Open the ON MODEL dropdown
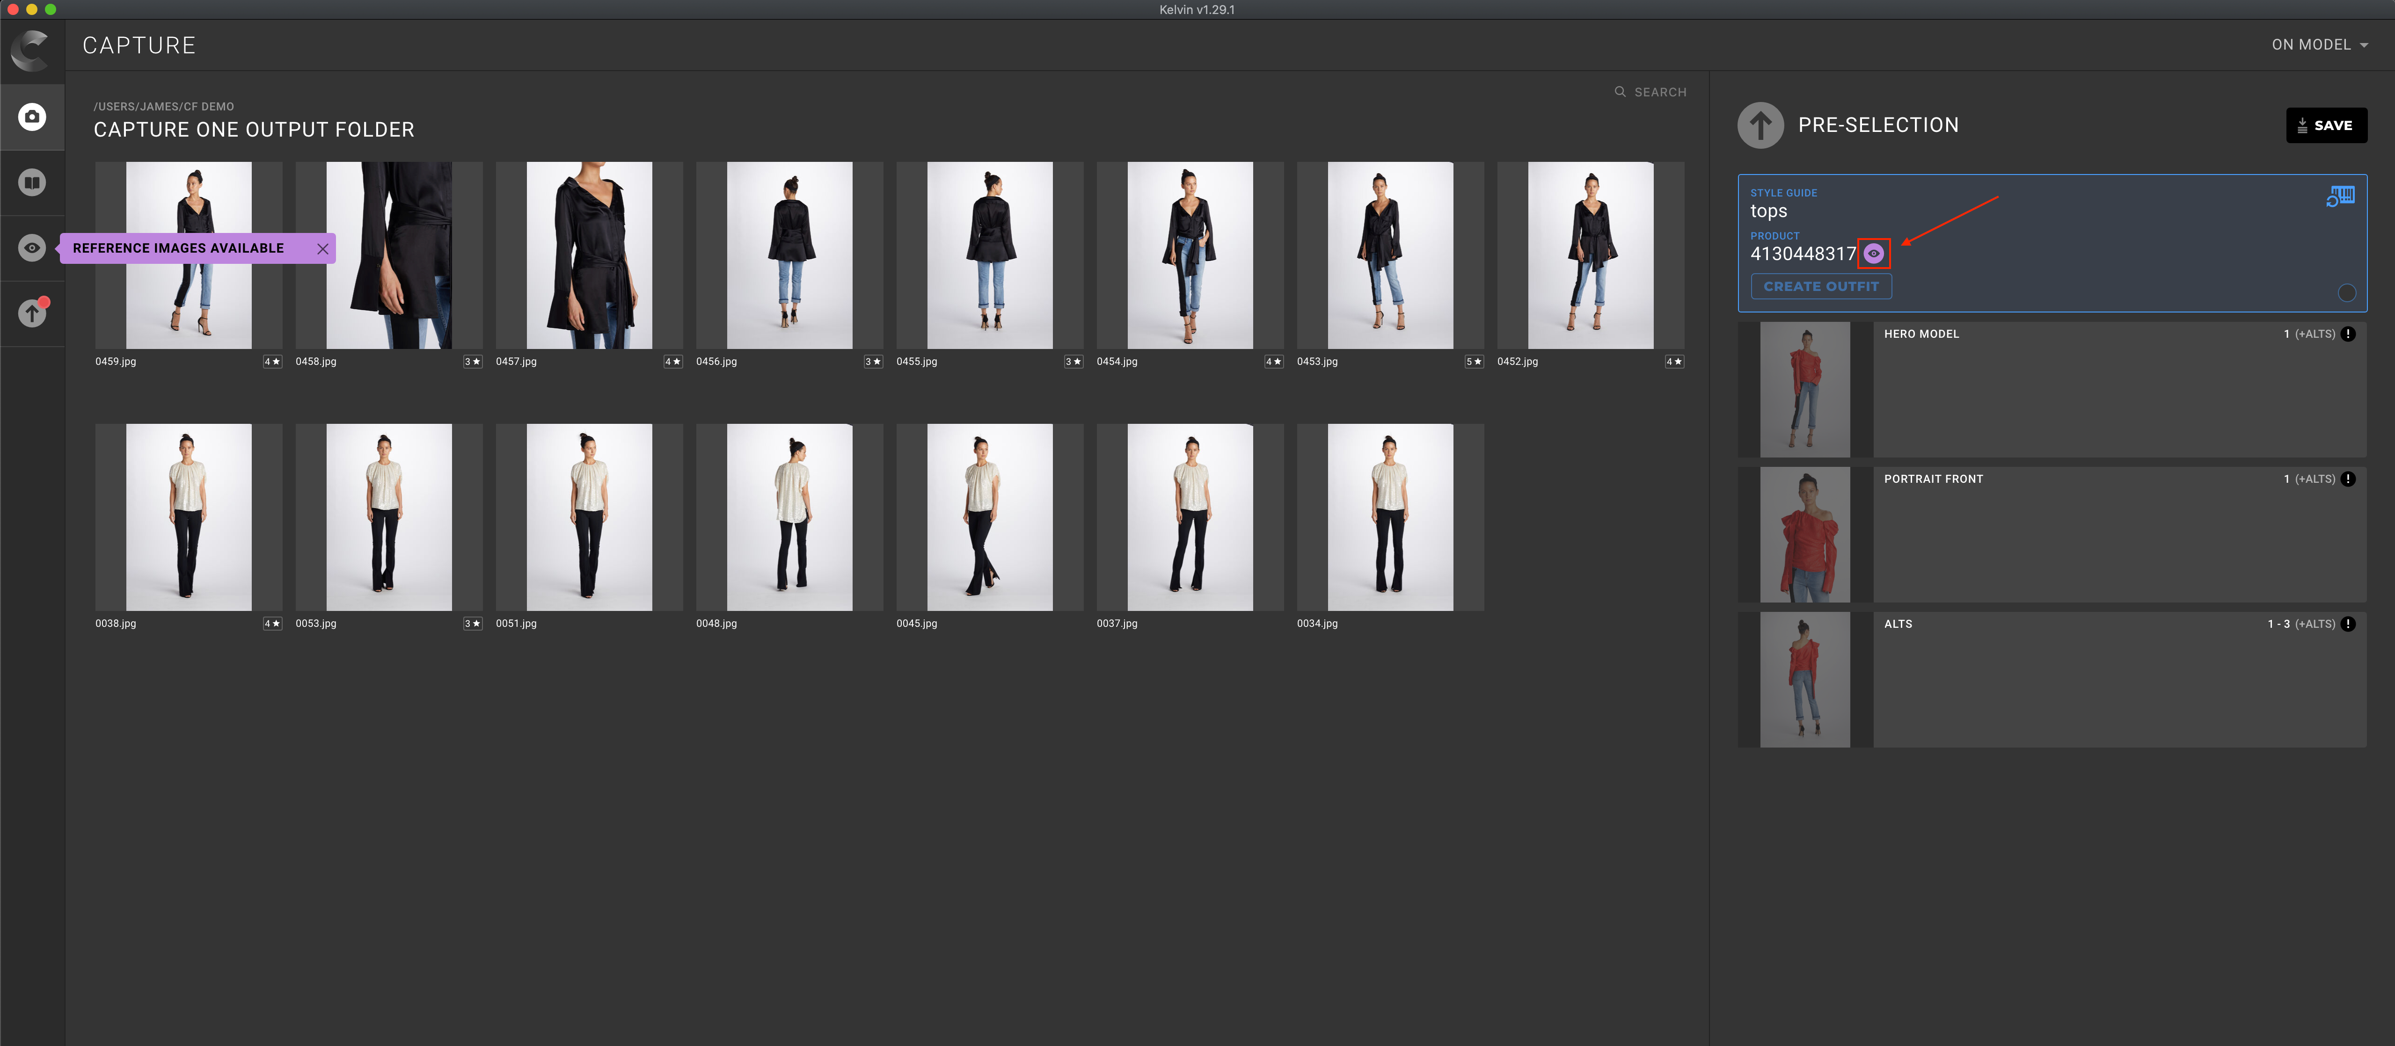Viewport: 2395px width, 1046px height. click(2320, 44)
